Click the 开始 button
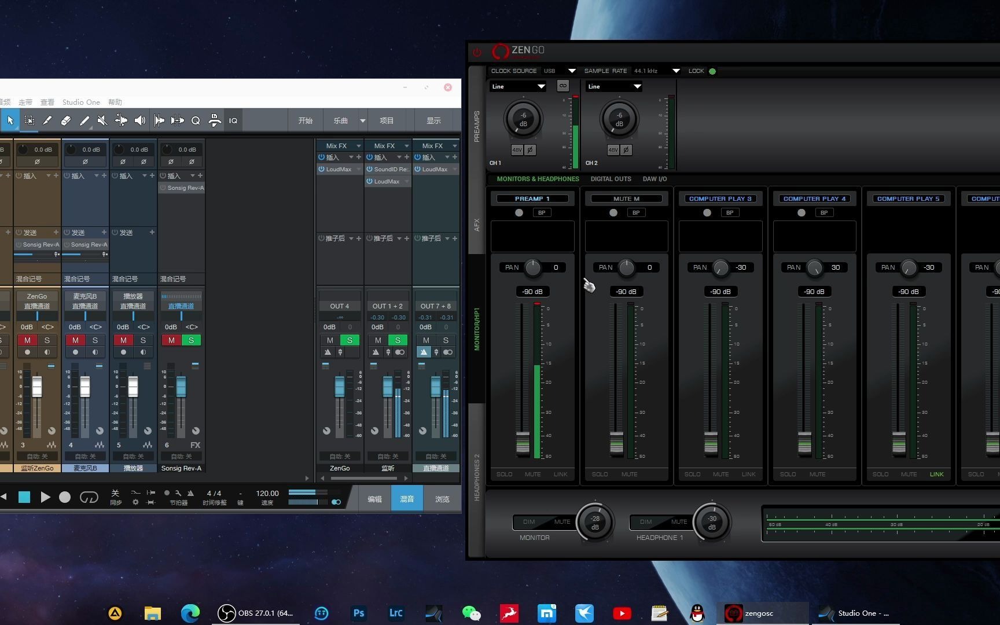1000x625 pixels. 306,121
